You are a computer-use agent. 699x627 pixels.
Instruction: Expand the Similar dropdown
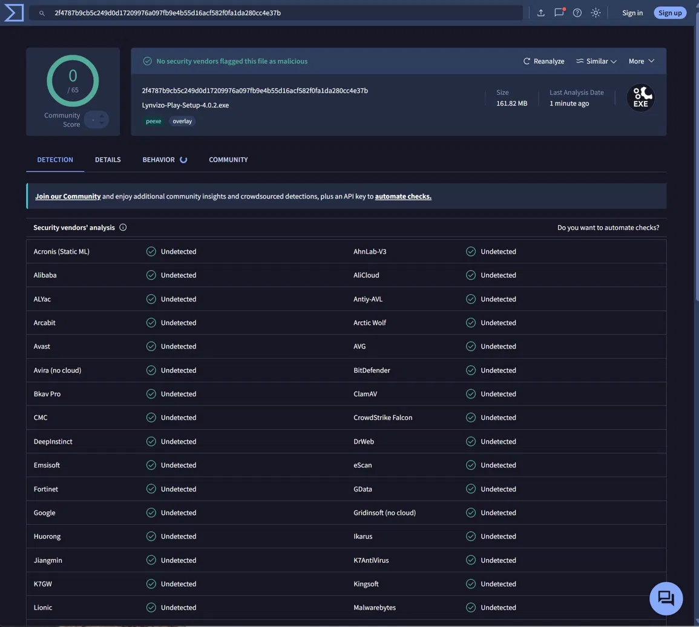click(x=596, y=61)
